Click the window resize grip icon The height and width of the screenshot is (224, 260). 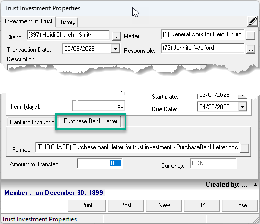[256, 220]
